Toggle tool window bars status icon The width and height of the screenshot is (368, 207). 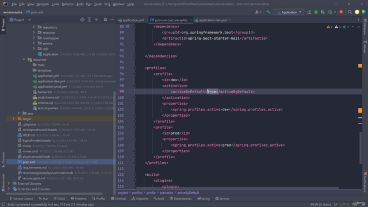3,205
